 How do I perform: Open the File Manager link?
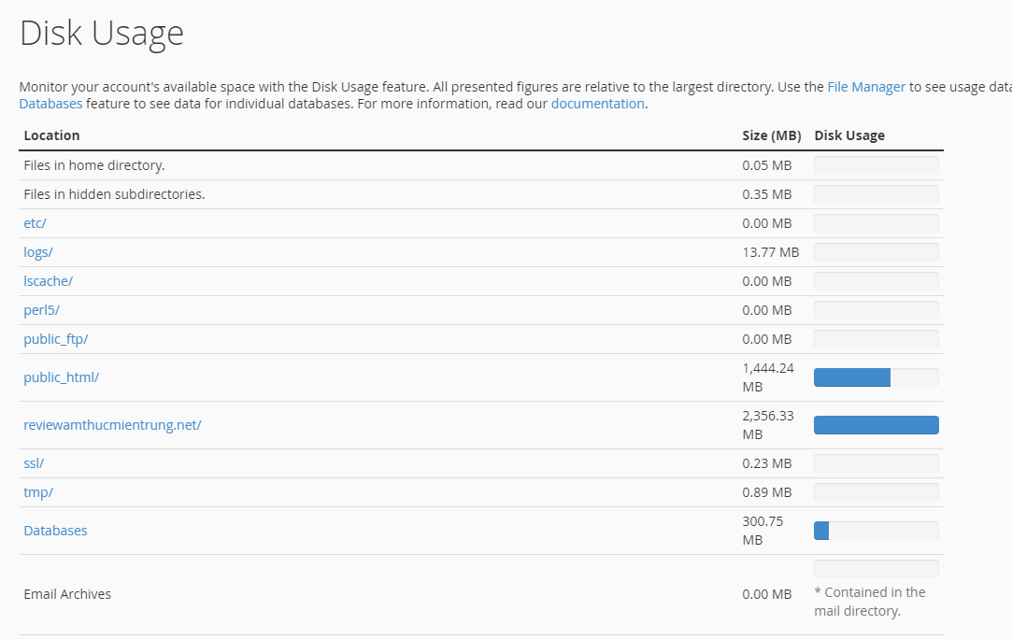[x=865, y=87]
